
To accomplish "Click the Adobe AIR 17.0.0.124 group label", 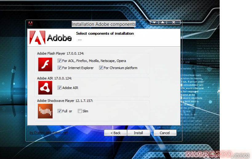I will pos(54,78).
